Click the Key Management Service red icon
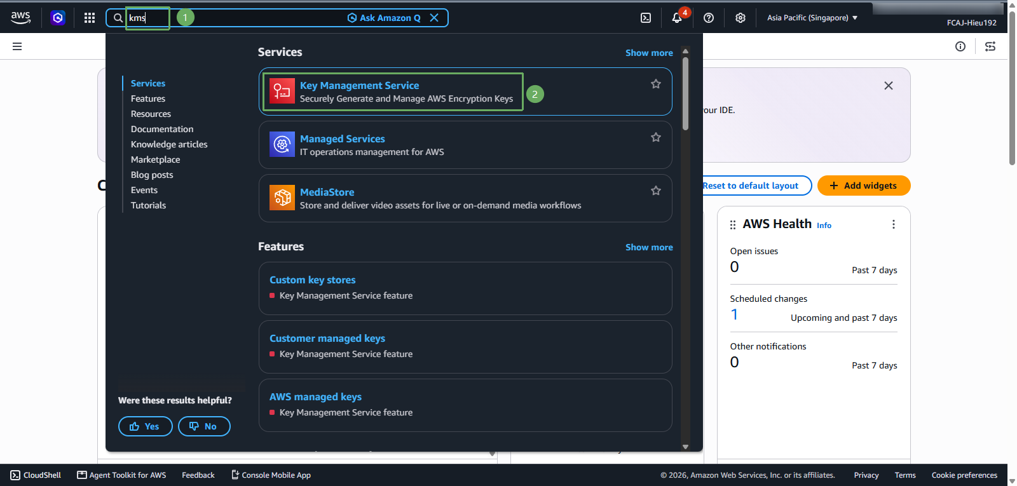 tap(282, 91)
